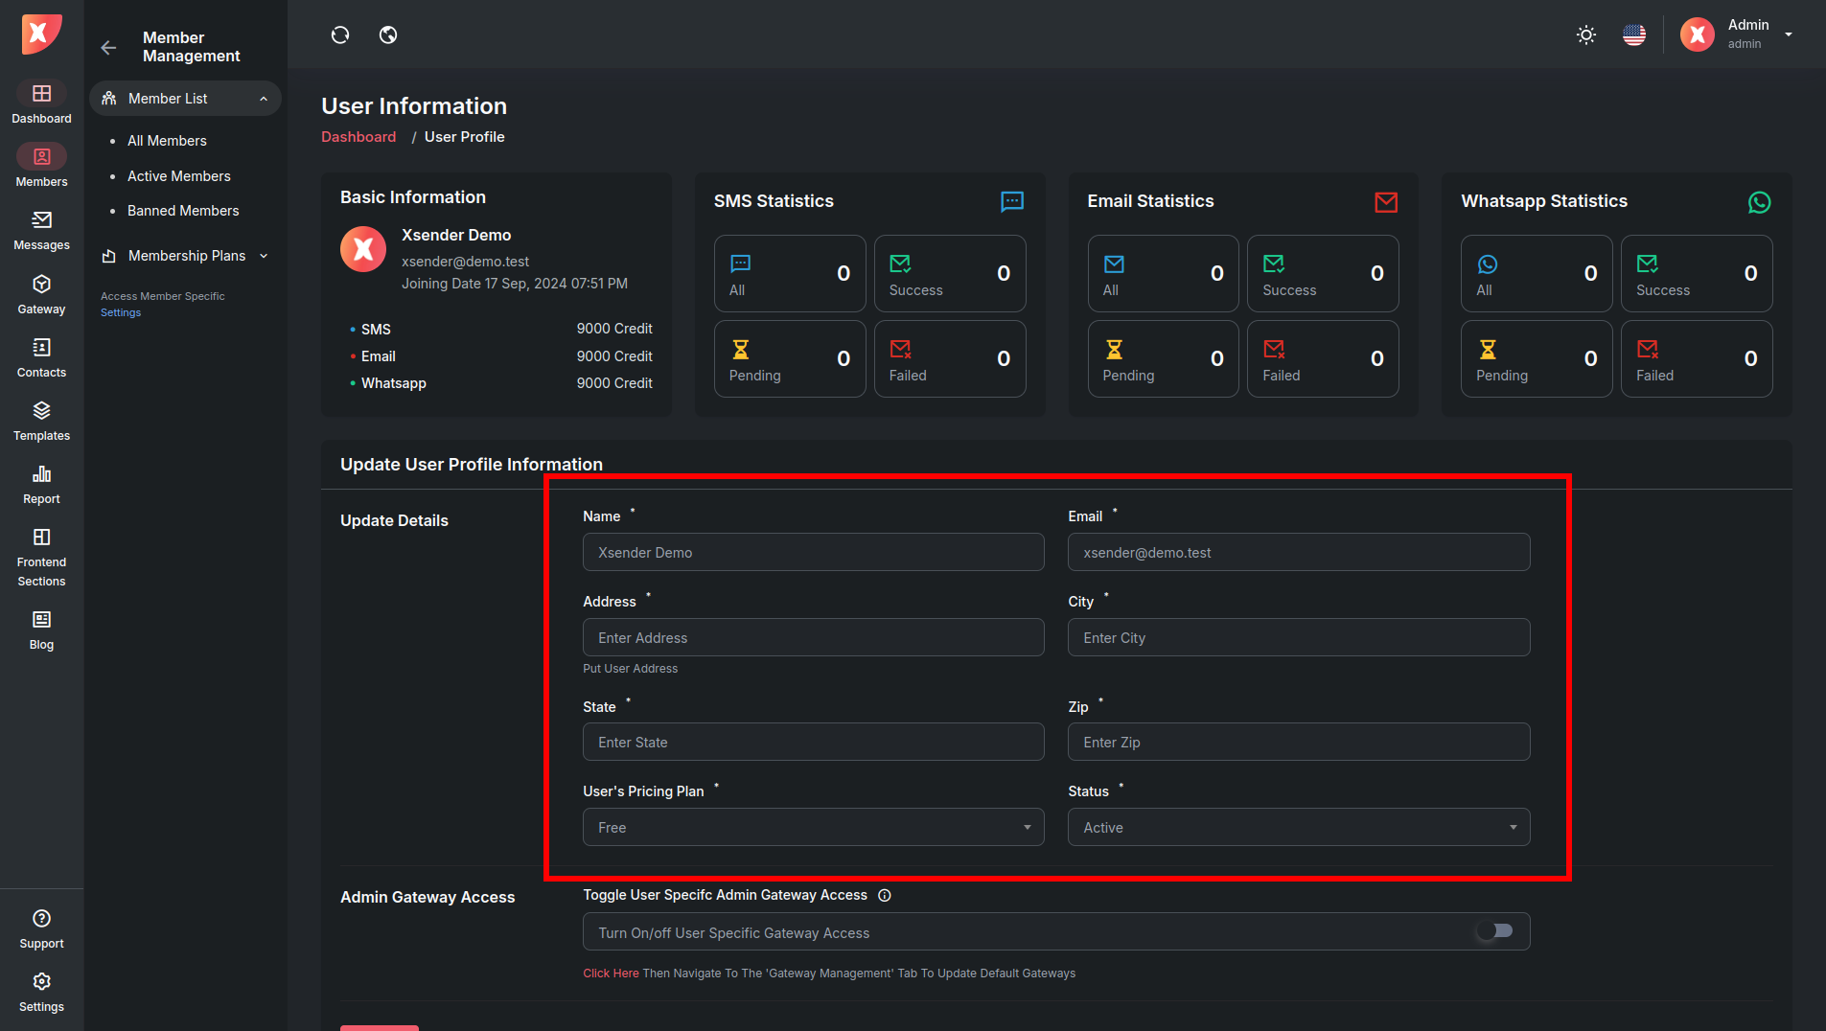Select Active Members menu item
The image size is (1826, 1031).
(179, 176)
